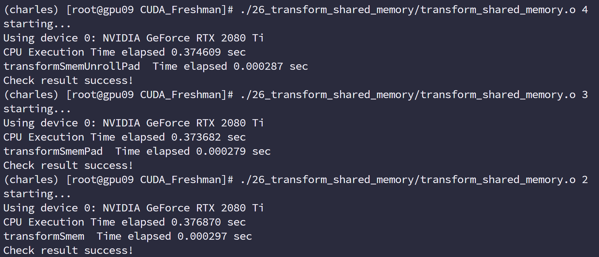Click the 0.374609 CPU time value
Image resolution: width=599 pixels, height=257 pixels.
click(196, 52)
